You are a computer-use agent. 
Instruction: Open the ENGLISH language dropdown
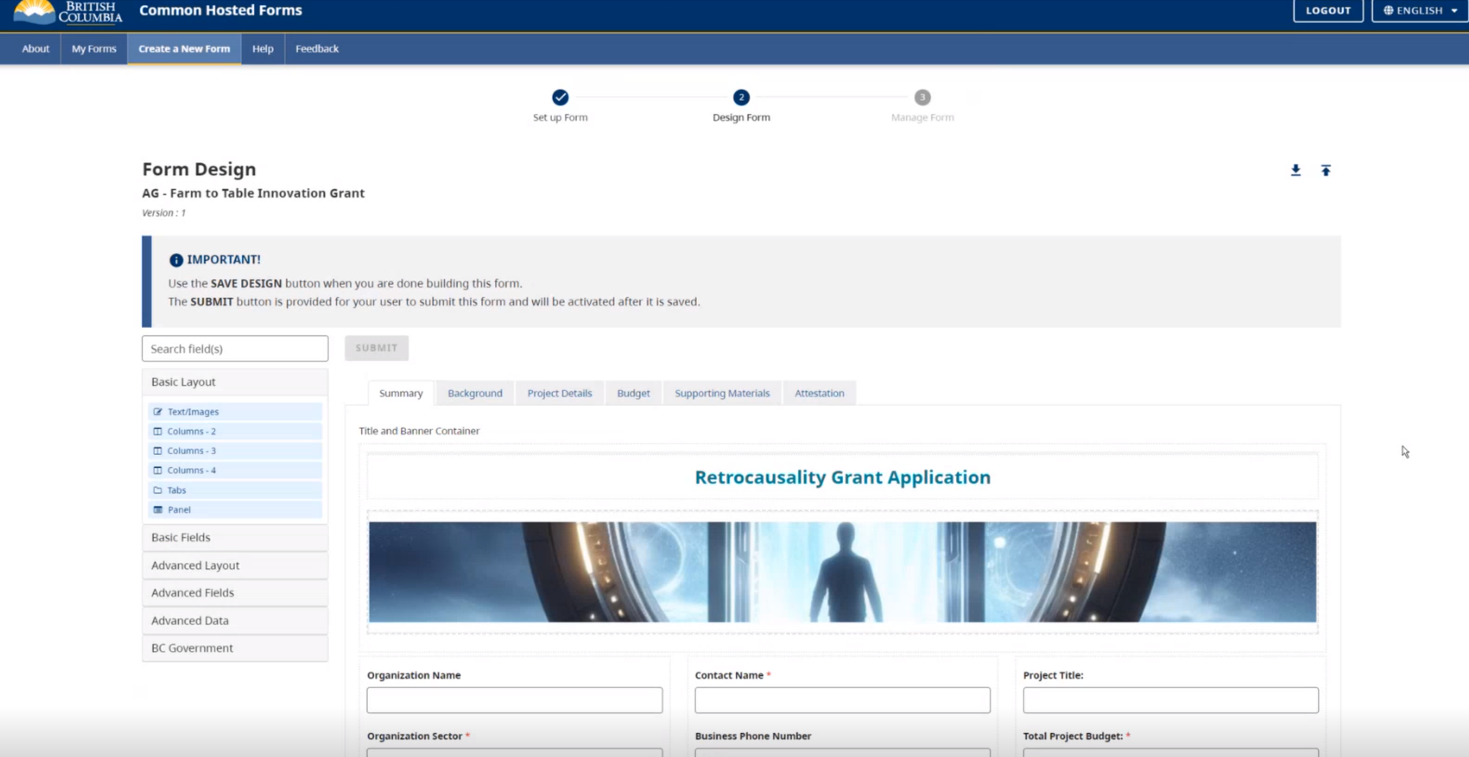click(1420, 10)
